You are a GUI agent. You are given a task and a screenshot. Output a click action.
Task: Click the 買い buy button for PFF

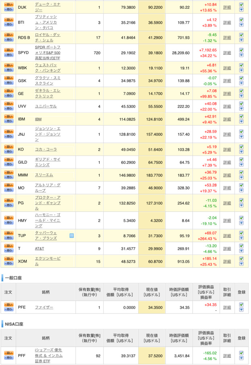(x=9, y=353)
